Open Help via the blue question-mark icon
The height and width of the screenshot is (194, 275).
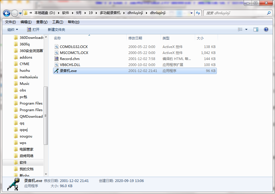(x=266, y=29)
